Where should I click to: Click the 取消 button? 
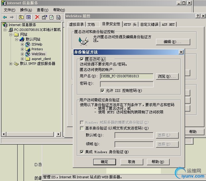132,162
